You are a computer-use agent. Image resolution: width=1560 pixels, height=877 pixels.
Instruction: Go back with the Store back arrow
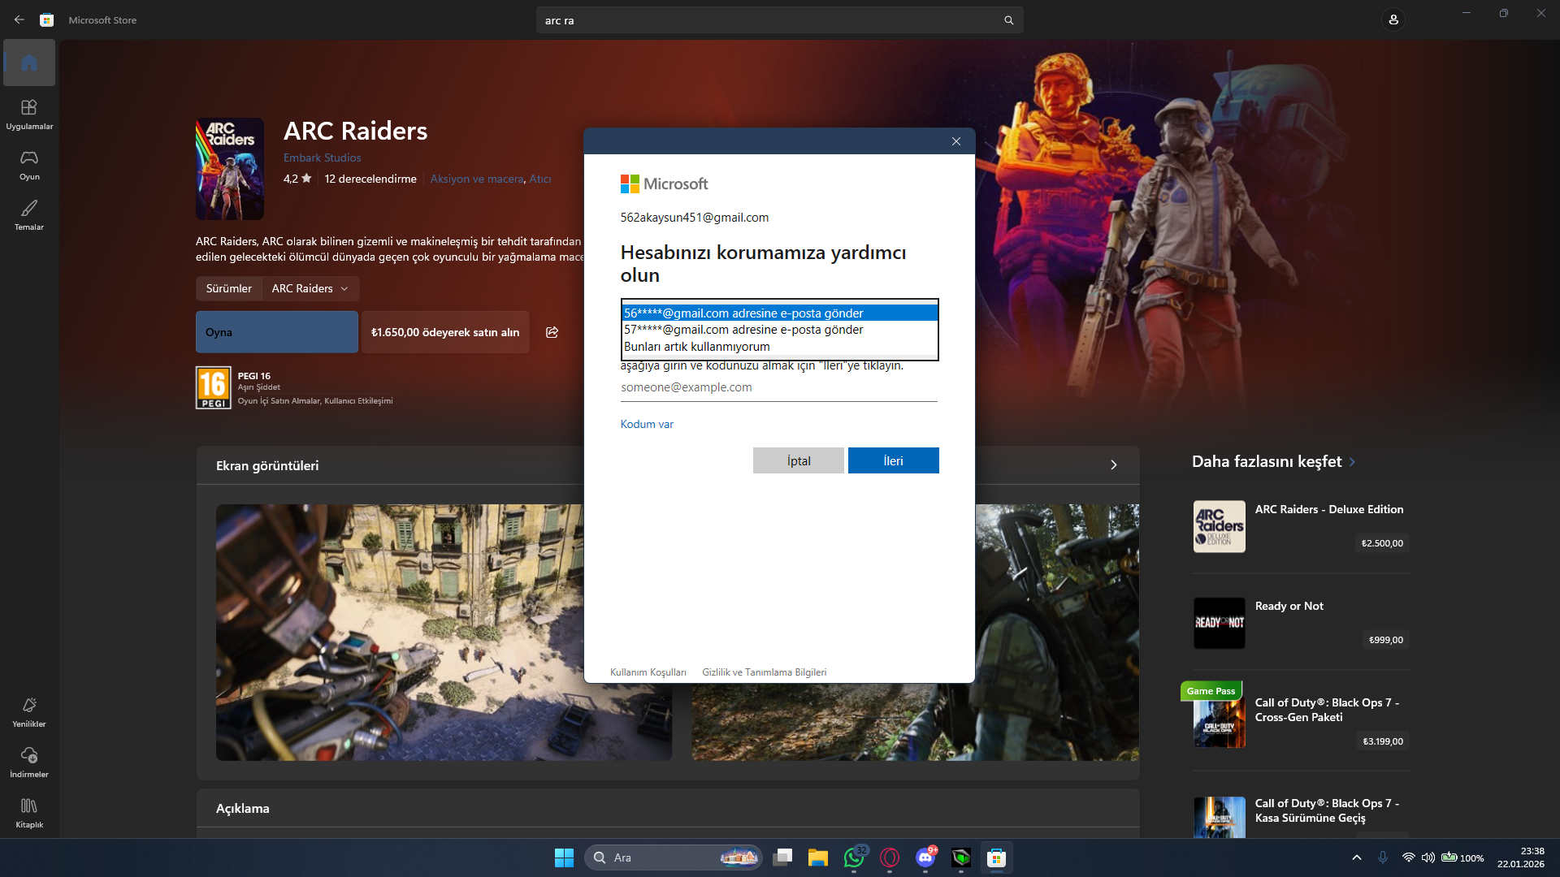click(x=19, y=19)
